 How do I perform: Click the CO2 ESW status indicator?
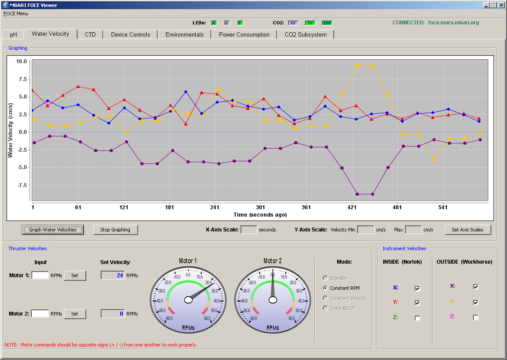[x=327, y=23]
